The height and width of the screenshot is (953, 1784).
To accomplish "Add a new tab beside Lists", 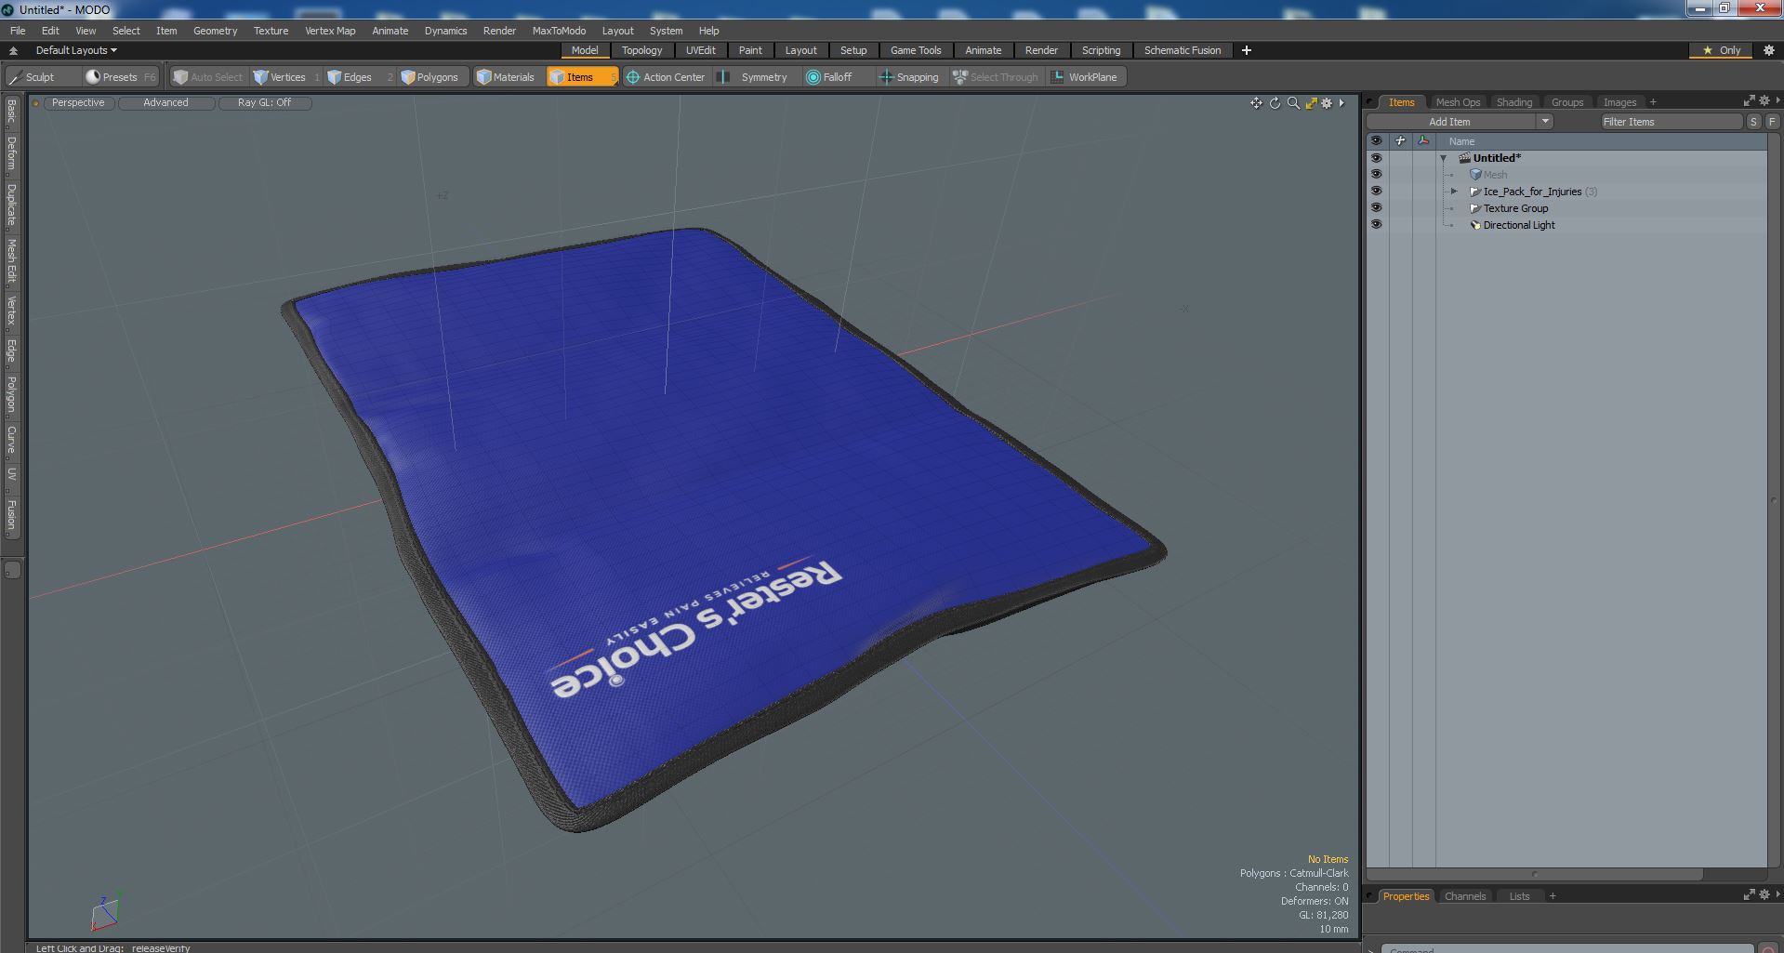I will click(1553, 896).
